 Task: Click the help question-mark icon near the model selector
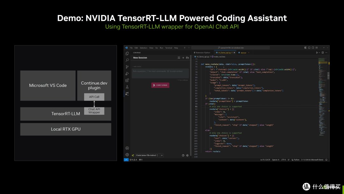click(x=183, y=155)
